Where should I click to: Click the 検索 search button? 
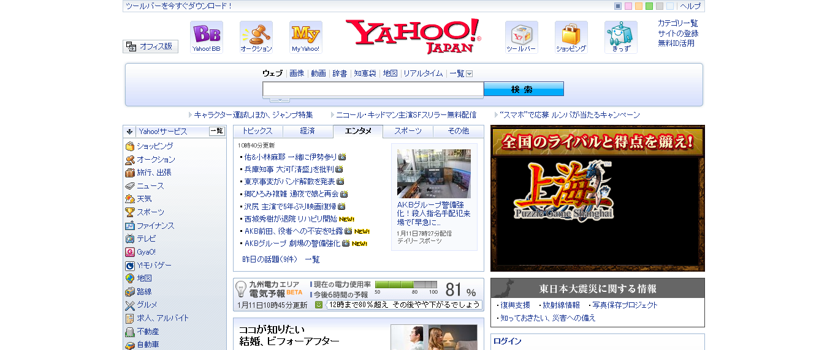[x=524, y=89]
